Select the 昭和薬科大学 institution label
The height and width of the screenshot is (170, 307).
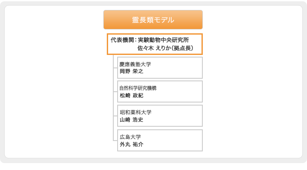[135, 112]
